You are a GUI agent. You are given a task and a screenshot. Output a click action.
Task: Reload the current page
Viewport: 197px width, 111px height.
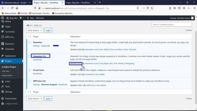point(12,8)
